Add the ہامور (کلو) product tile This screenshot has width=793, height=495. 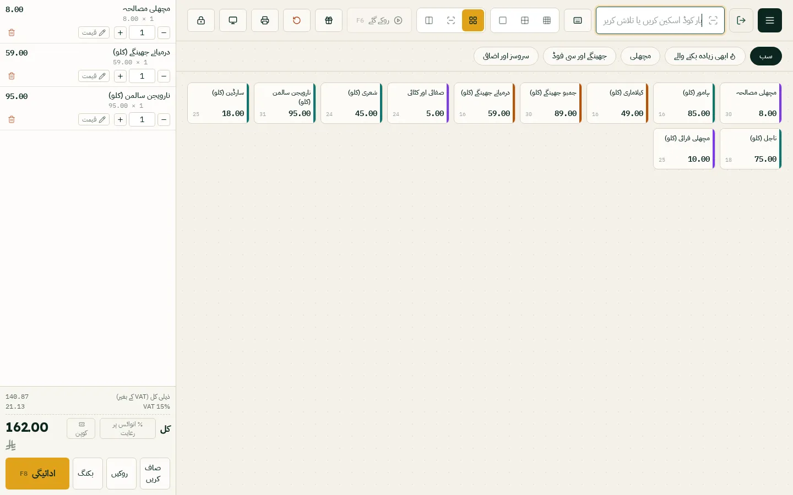coord(684,103)
